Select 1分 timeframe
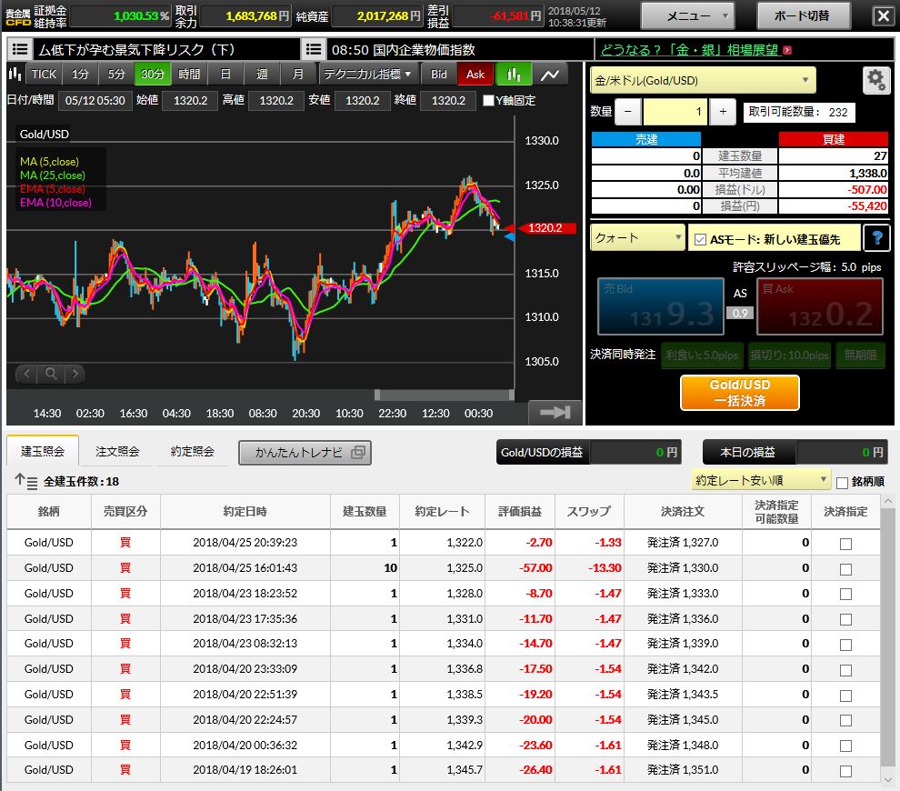Viewport: 900px width, 791px height. click(80, 74)
